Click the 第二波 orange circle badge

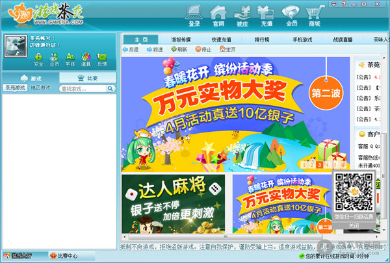point(326,93)
